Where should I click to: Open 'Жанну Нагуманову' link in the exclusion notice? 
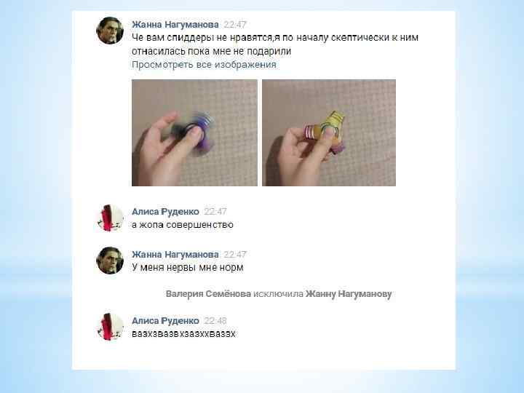click(349, 294)
